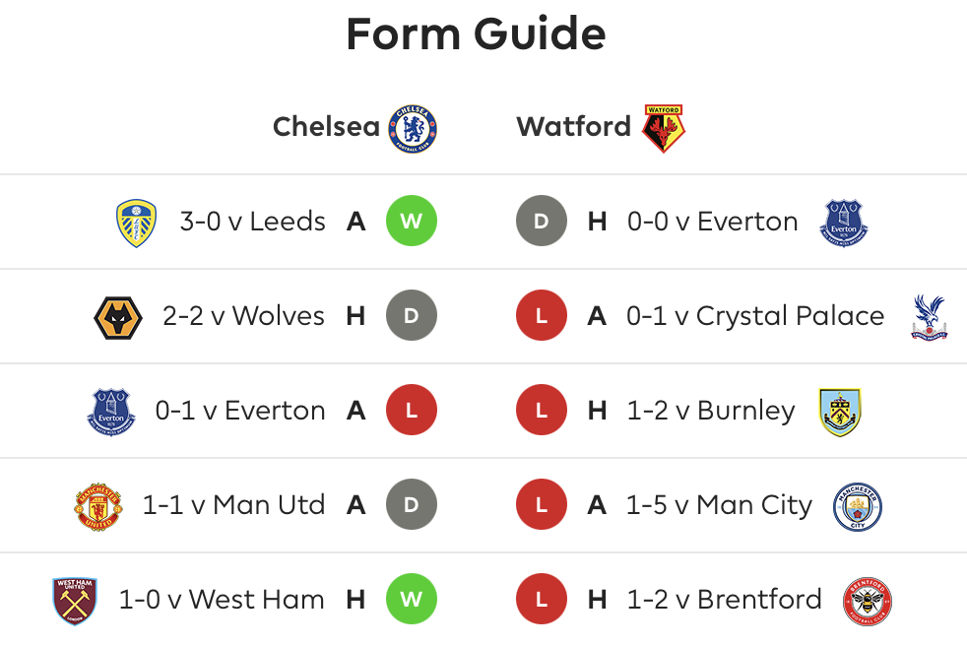Click the Everton crest beside Watford's draw

point(844,222)
